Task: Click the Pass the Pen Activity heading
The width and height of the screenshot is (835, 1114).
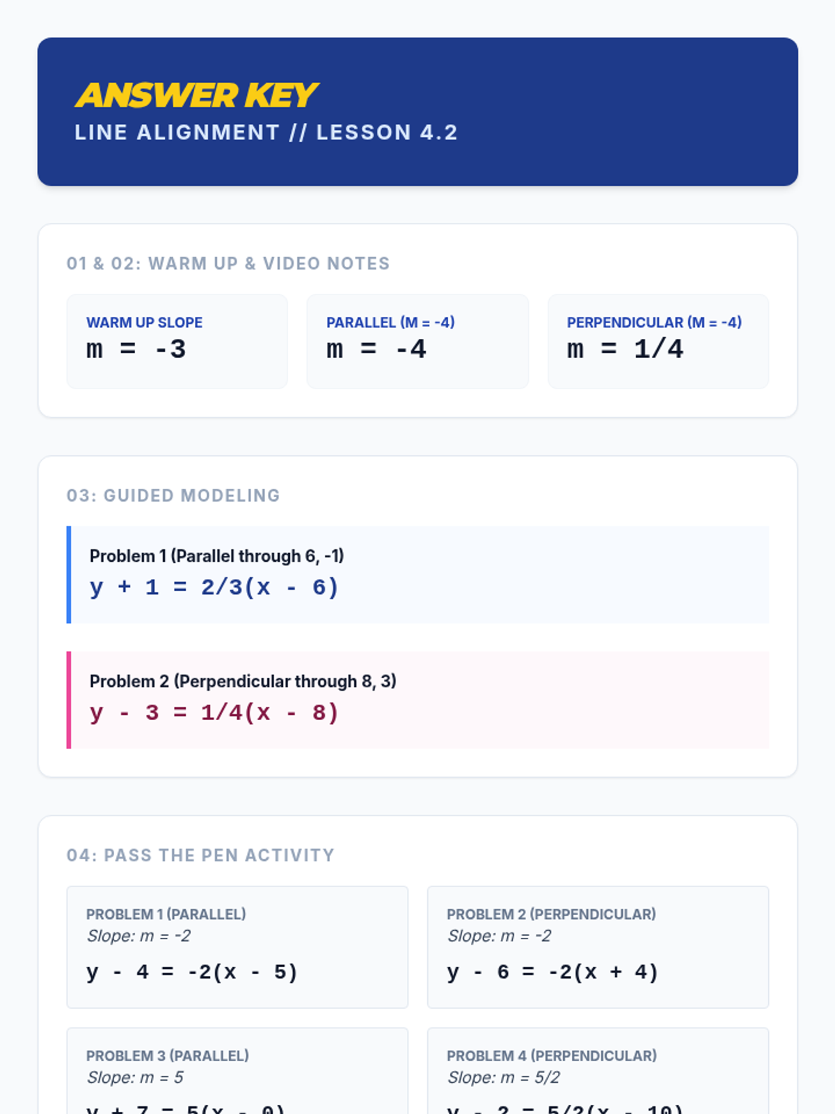Action: (200, 855)
